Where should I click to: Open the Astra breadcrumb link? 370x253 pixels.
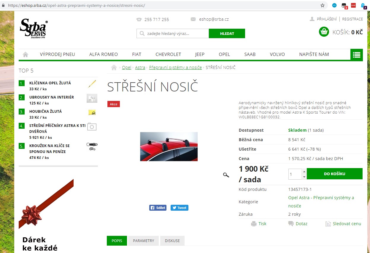[x=140, y=67]
